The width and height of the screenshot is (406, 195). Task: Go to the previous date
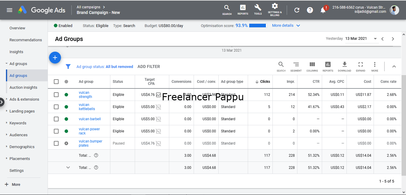pyautogui.click(x=383, y=39)
